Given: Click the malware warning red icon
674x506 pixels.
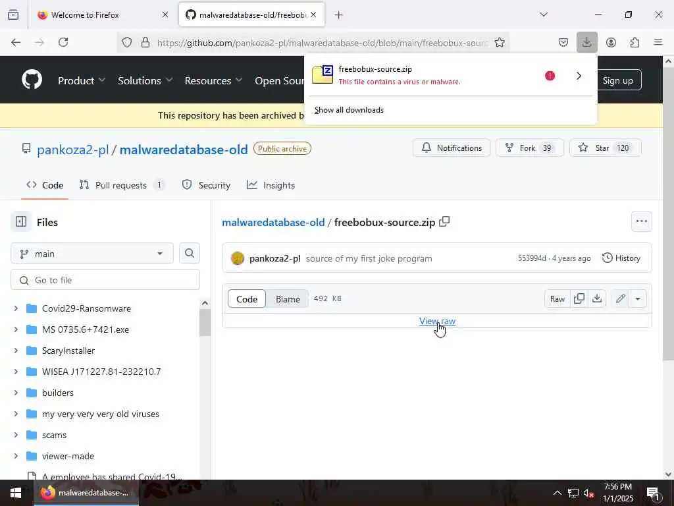Looking at the screenshot, I should tap(550, 76).
